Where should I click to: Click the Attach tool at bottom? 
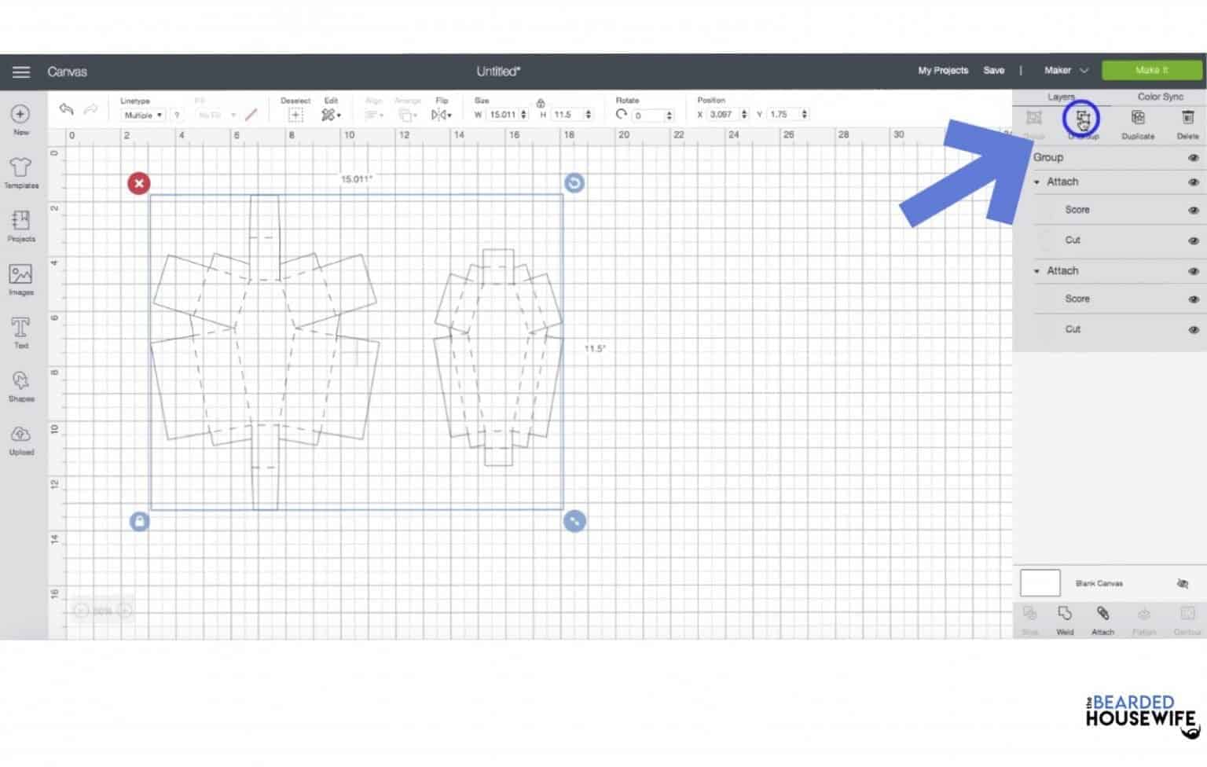tap(1102, 619)
